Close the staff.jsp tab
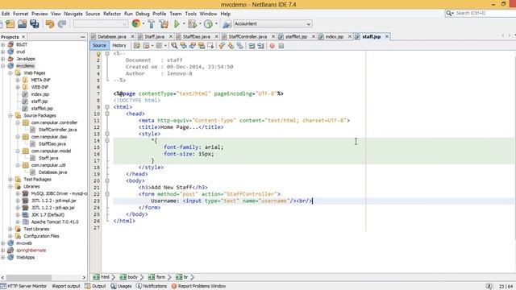 coord(387,36)
